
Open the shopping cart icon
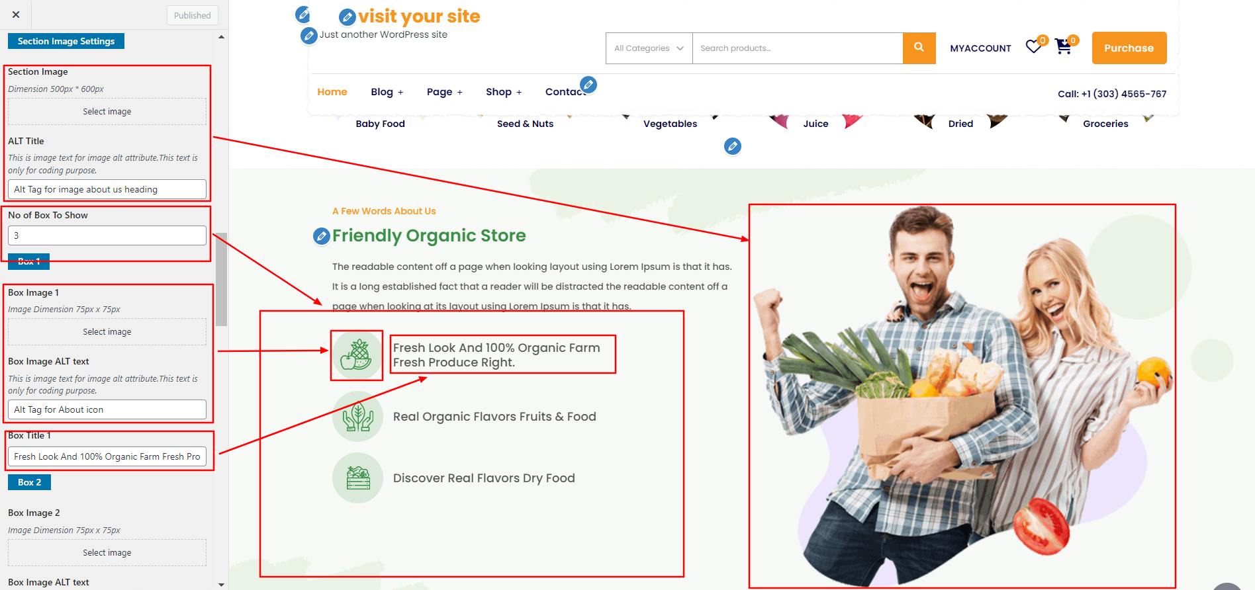pos(1063,46)
